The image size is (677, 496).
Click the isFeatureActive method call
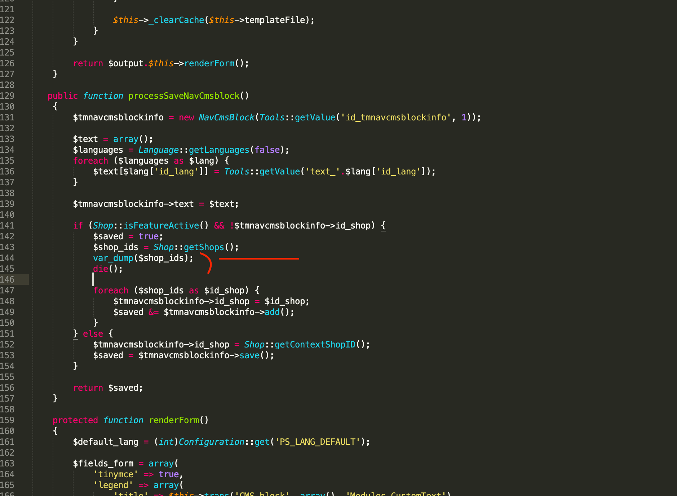161,226
